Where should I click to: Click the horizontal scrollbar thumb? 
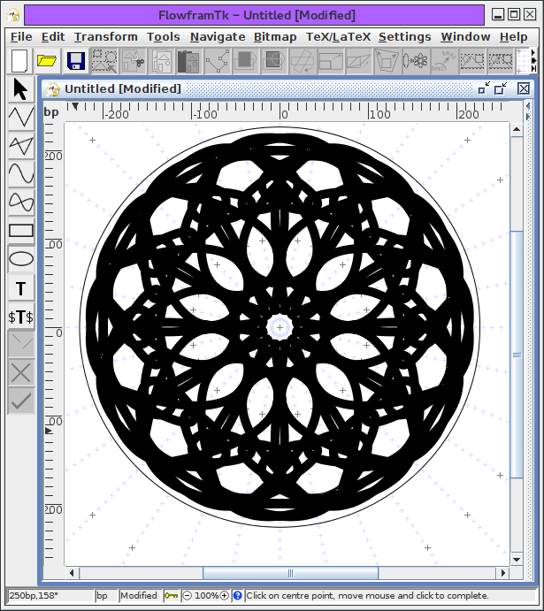[x=290, y=573]
